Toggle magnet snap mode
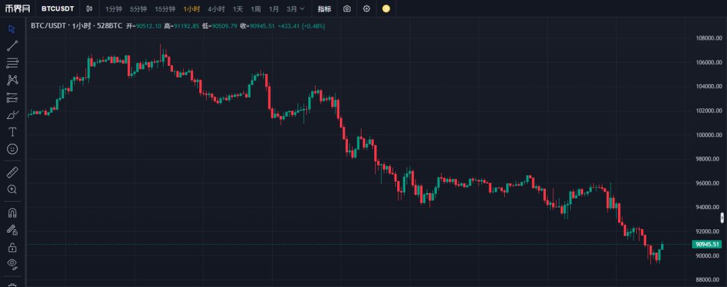The image size is (727, 287). point(12,213)
